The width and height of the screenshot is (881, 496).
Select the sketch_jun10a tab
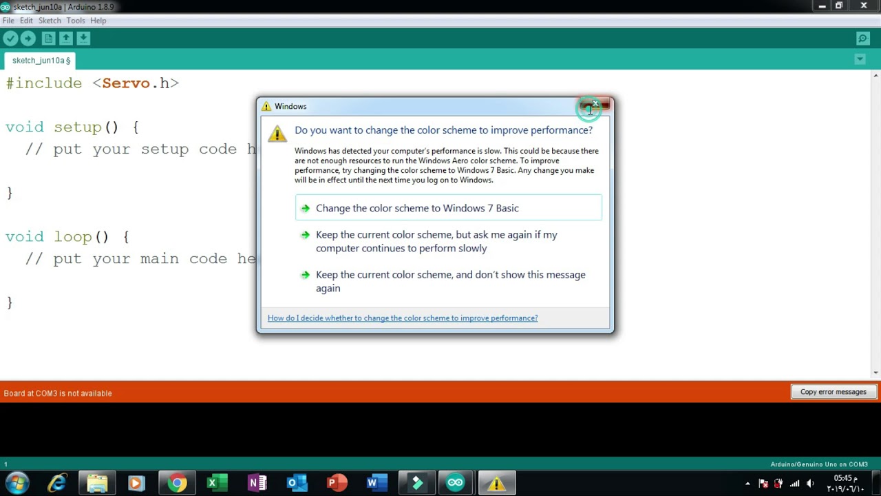tap(41, 61)
